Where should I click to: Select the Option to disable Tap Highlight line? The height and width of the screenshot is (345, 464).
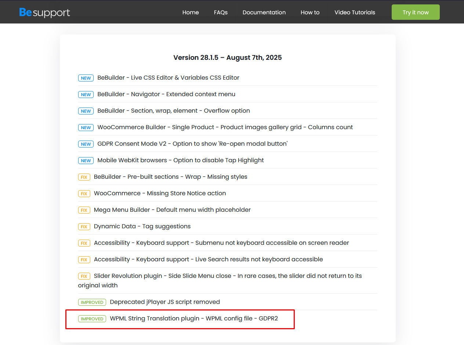click(x=181, y=160)
